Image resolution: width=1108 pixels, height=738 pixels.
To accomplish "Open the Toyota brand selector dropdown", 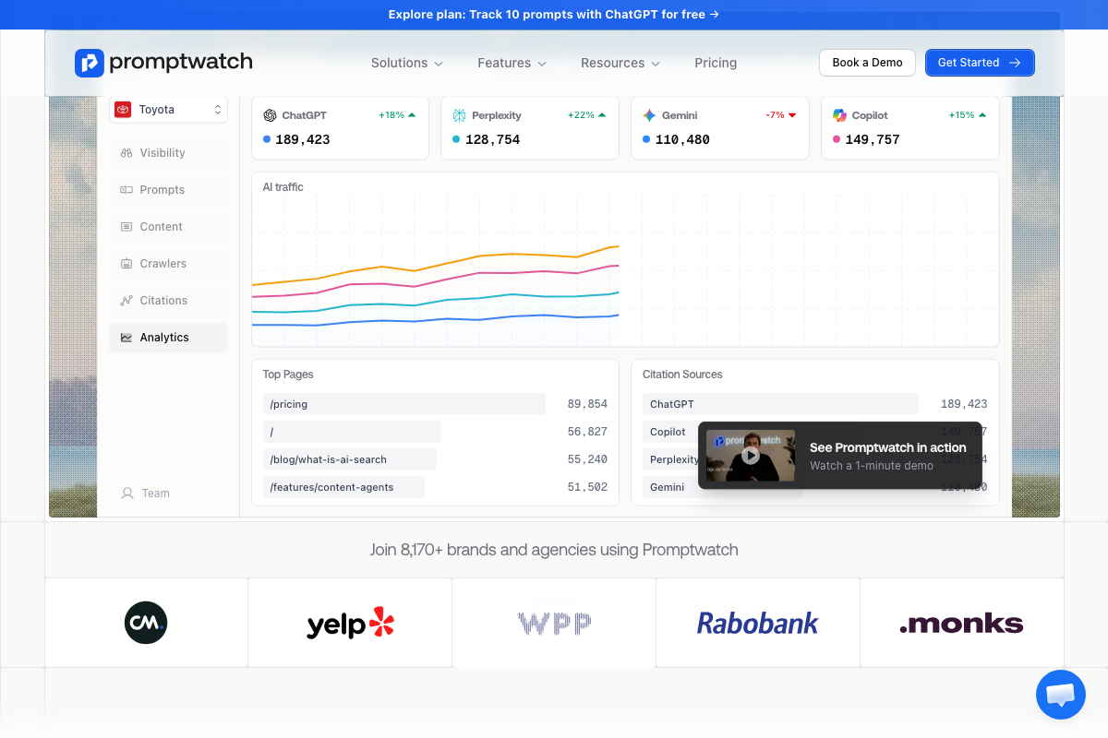I will [168, 110].
